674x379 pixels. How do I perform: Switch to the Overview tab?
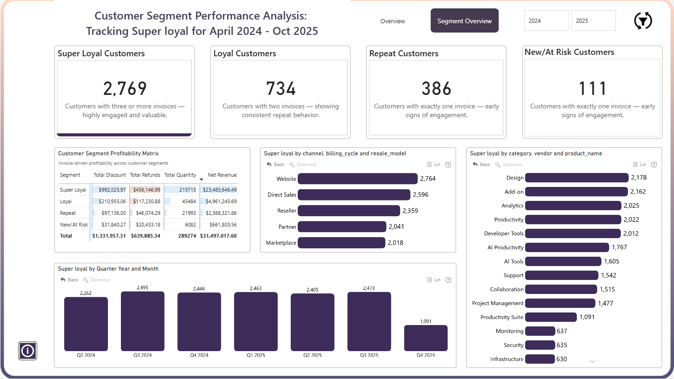point(393,21)
